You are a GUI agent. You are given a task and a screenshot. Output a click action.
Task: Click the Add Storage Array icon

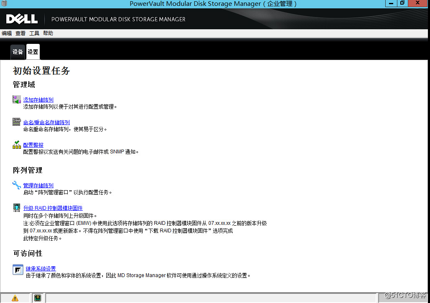pyautogui.click(x=17, y=99)
